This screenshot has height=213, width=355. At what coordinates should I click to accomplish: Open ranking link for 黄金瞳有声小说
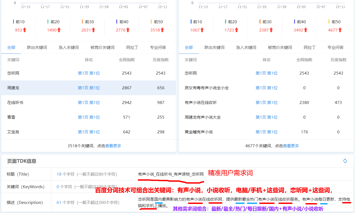(x=267, y=132)
